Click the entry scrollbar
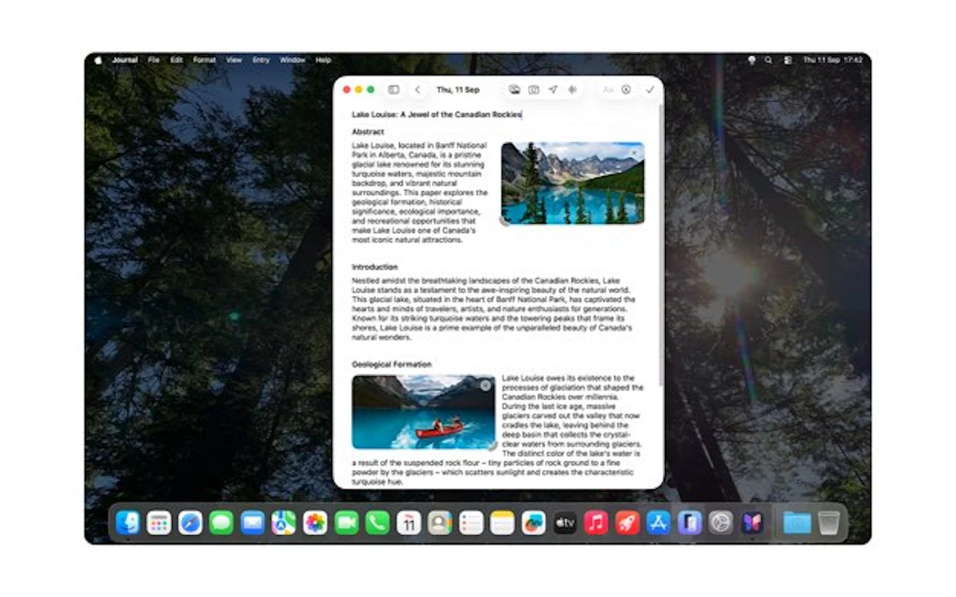Viewport: 956px width, 597px height. 660,245
